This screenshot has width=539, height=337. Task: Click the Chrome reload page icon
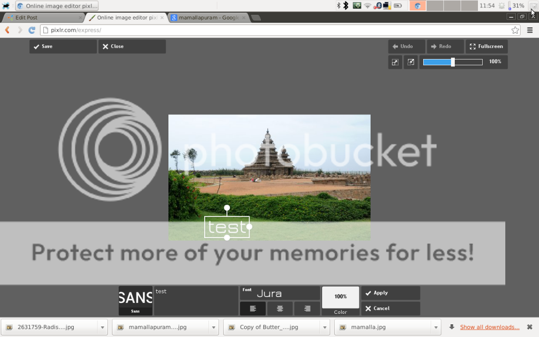32,30
